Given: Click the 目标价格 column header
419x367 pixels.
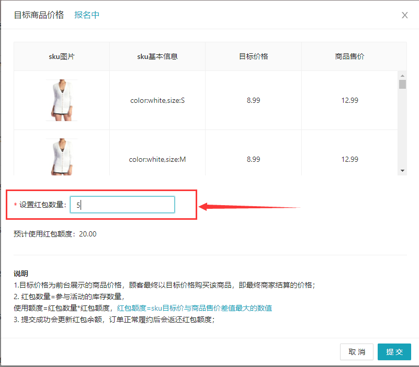Looking at the screenshot, I should (x=254, y=56).
